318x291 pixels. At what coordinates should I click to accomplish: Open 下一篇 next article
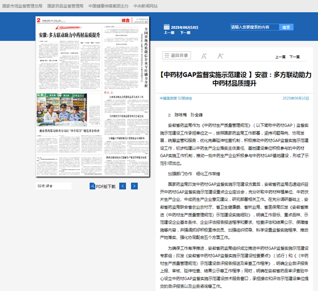tap(294, 57)
